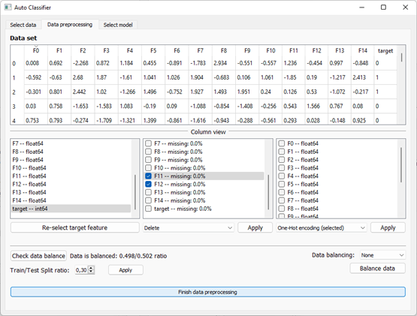Expand the Data balancing None dropdown
The height and width of the screenshot is (316, 417).
tap(382, 255)
